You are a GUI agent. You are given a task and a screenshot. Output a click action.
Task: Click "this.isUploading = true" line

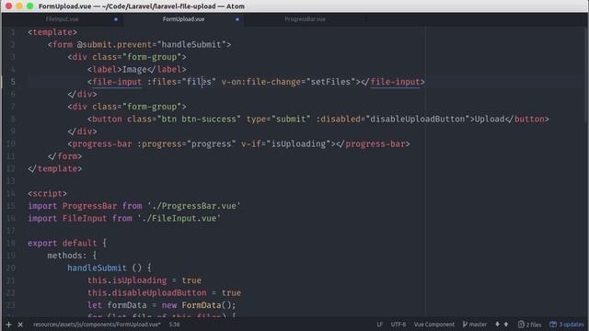click(144, 280)
